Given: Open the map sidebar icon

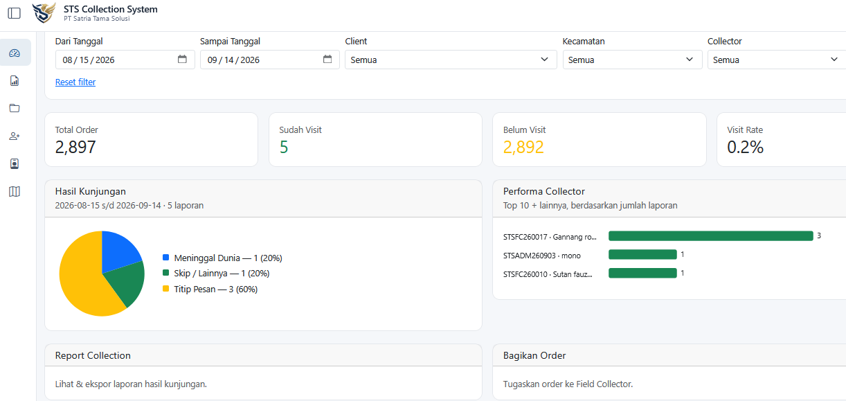Looking at the screenshot, I should click(15, 192).
